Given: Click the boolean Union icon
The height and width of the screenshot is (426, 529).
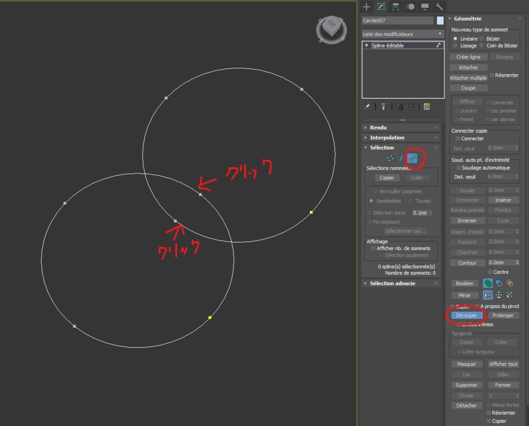Looking at the screenshot, I should point(488,283).
